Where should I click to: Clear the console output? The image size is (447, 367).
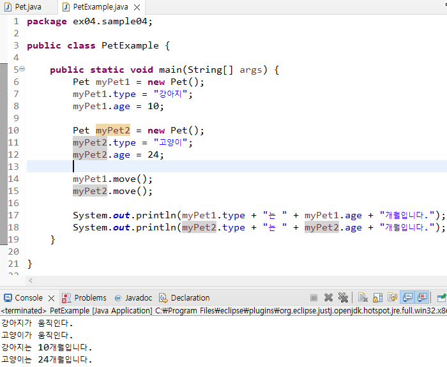coord(363,298)
